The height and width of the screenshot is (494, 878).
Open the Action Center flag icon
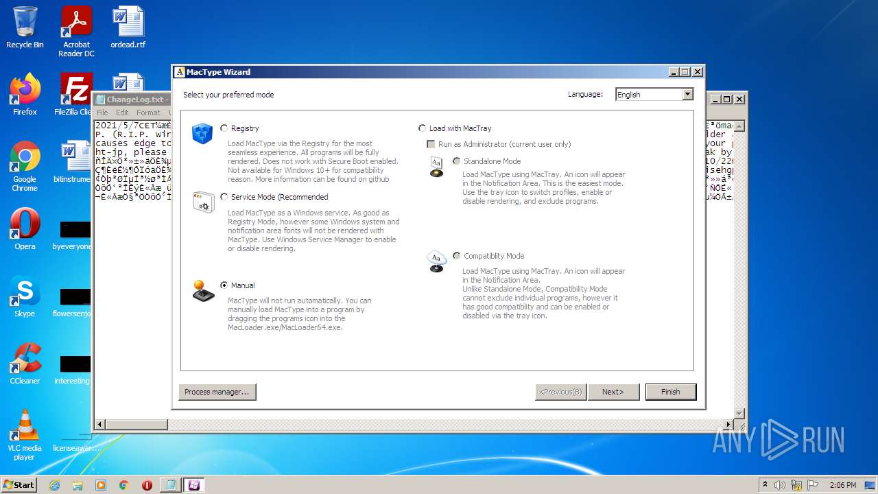[812, 485]
